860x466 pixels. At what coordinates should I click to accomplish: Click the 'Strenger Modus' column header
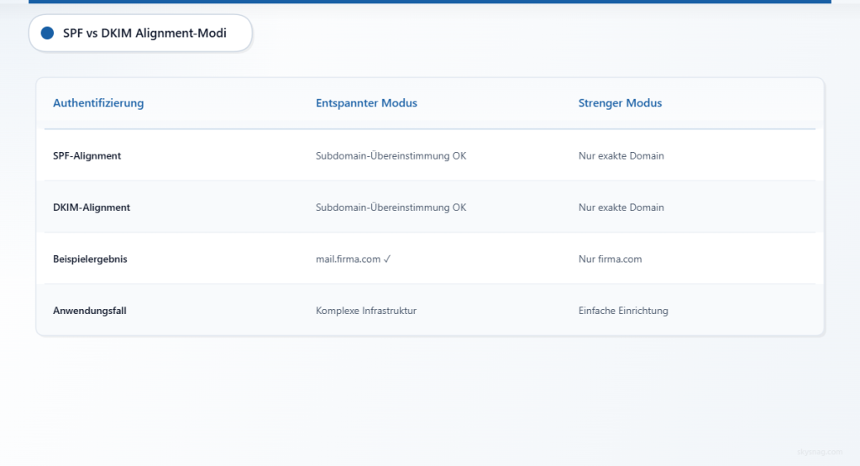click(x=620, y=103)
